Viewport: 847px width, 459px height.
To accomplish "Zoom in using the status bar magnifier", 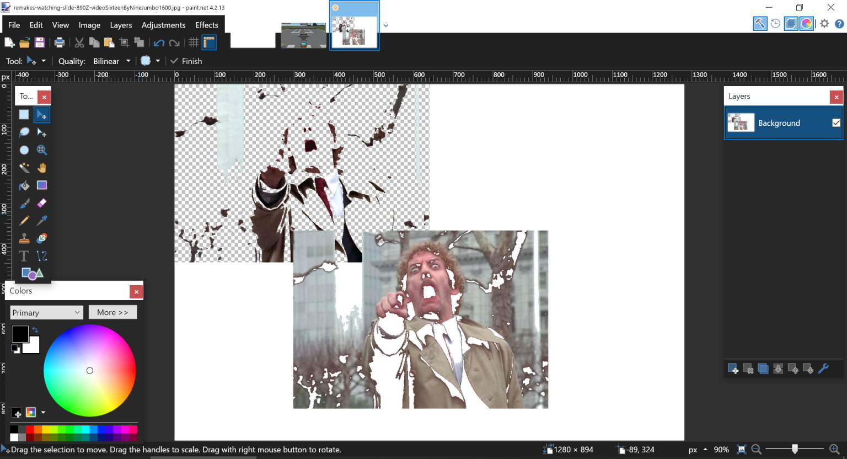I will pyautogui.click(x=834, y=450).
